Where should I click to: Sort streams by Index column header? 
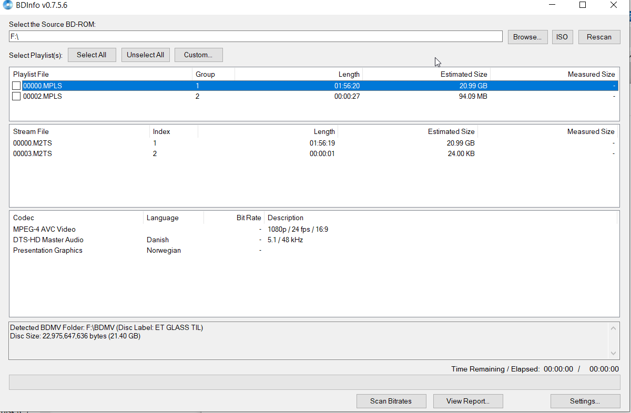pyautogui.click(x=174, y=131)
